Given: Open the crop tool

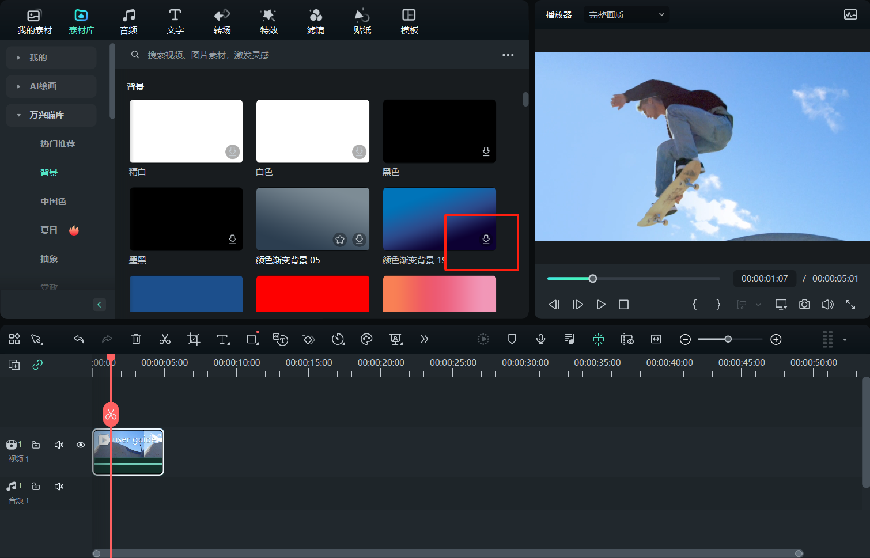Looking at the screenshot, I should (x=194, y=340).
